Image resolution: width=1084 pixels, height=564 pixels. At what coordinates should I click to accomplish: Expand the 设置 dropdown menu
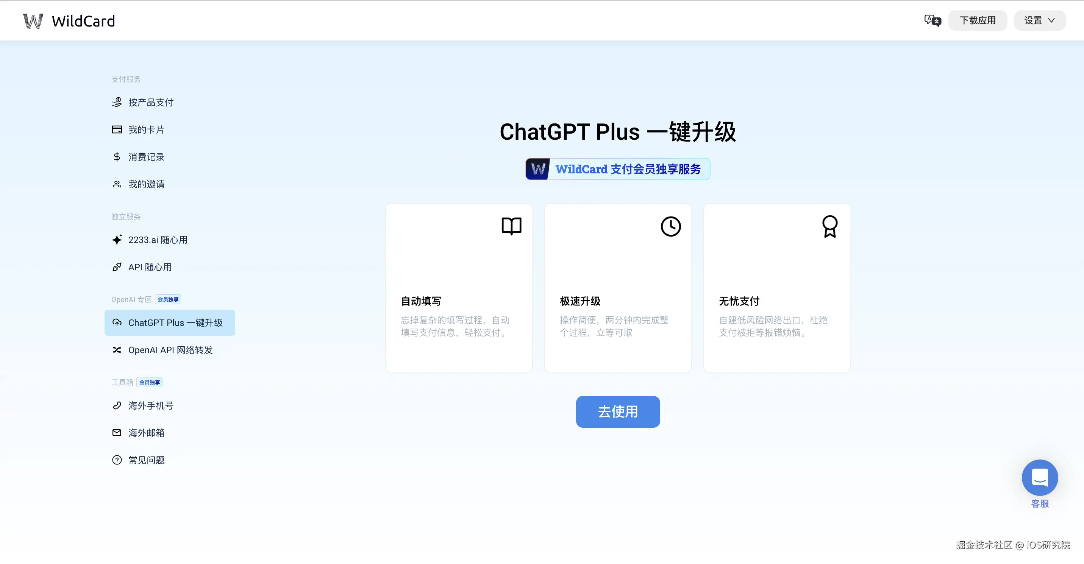[1039, 20]
